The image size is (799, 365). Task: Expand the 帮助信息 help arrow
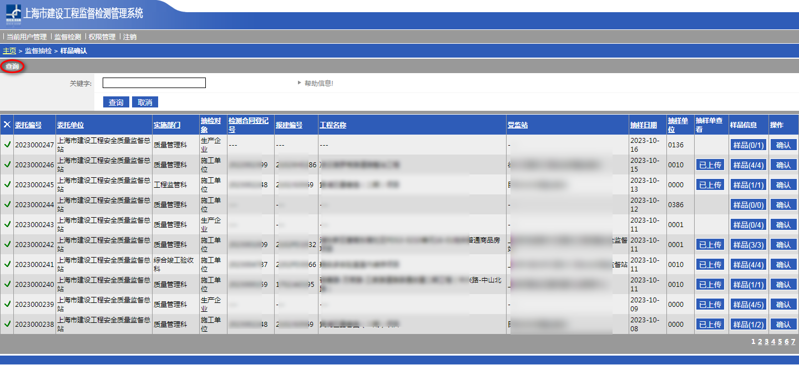(x=300, y=83)
